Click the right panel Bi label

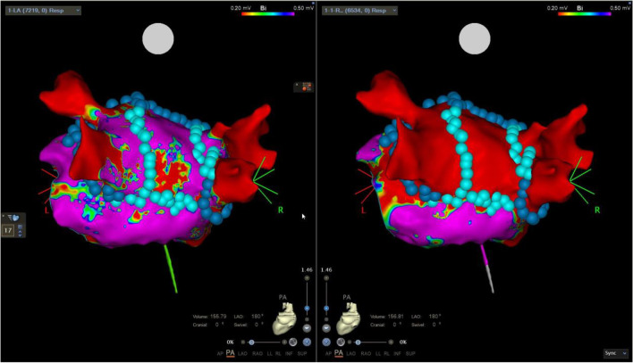click(579, 8)
